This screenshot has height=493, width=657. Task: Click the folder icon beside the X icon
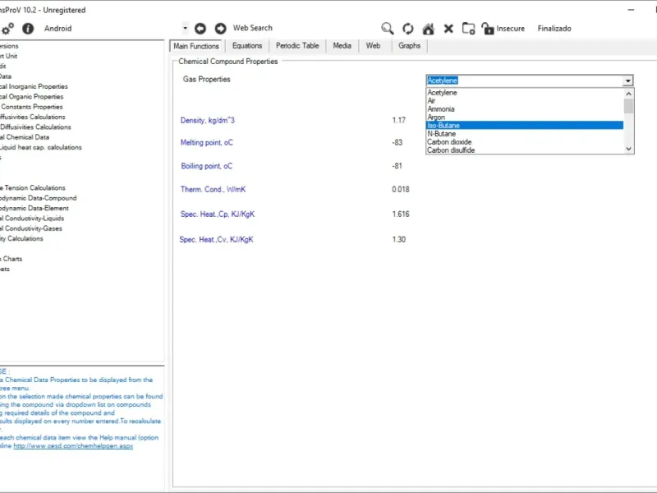pyautogui.click(x=468, y=28)
